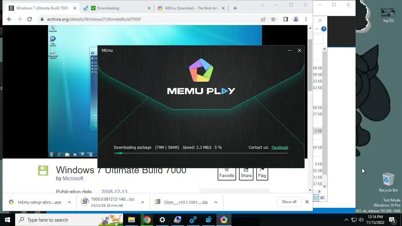The height and width of the screenshot is (226, 402).
Task: Open clock showing 12:14 PM
Action: 375,220
